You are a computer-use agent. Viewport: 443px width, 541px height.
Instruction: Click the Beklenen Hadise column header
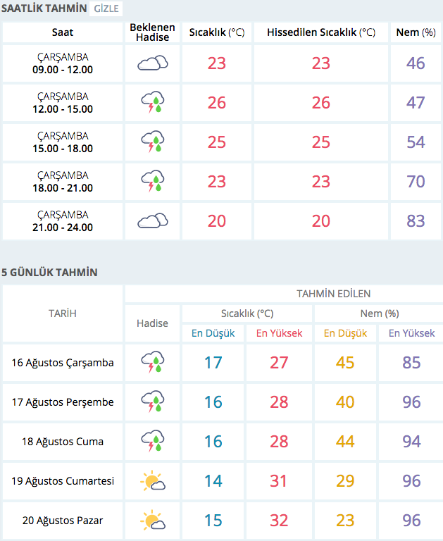pos(152,32)
